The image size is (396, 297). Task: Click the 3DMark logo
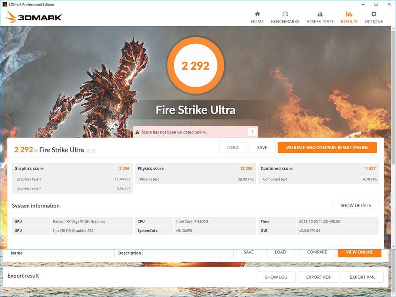pos(34,17)
